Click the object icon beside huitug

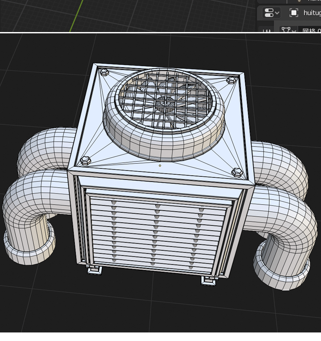(294, 13)
